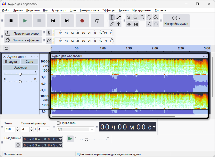The width and height of the screenshot is (215, 157).
Task: Skip to the start of the track
Action: (53, 21)
